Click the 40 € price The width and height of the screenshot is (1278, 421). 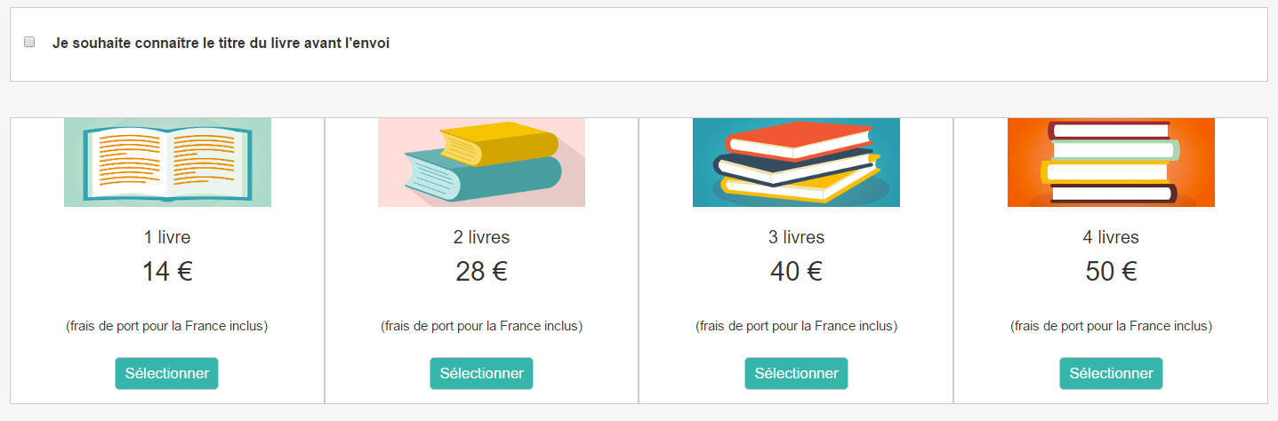[x=796, y=271]
